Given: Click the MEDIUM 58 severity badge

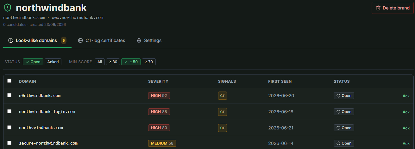Looking at the screenshot, I should 162,143.
